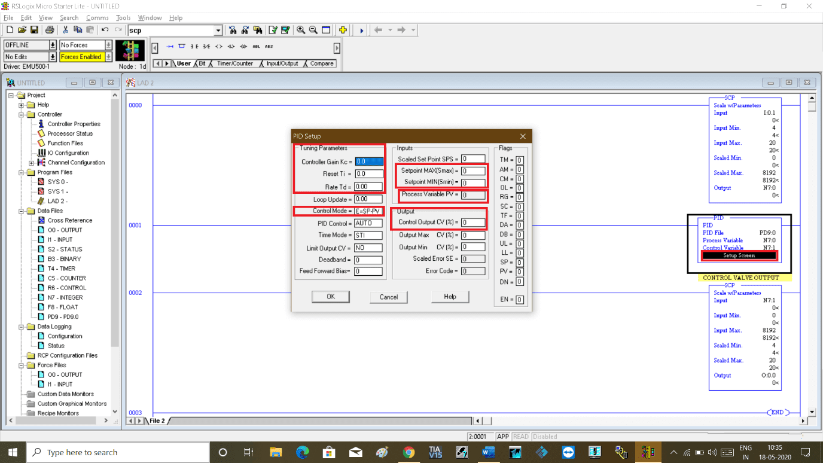This screenshot has height=463, width=823.
Task: Open the No Forces dropdown
Action: click(x=108, y=45)
